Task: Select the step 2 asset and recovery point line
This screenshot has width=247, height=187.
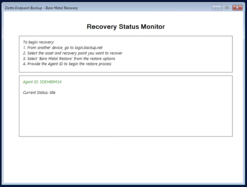Action: pos(73,53)
